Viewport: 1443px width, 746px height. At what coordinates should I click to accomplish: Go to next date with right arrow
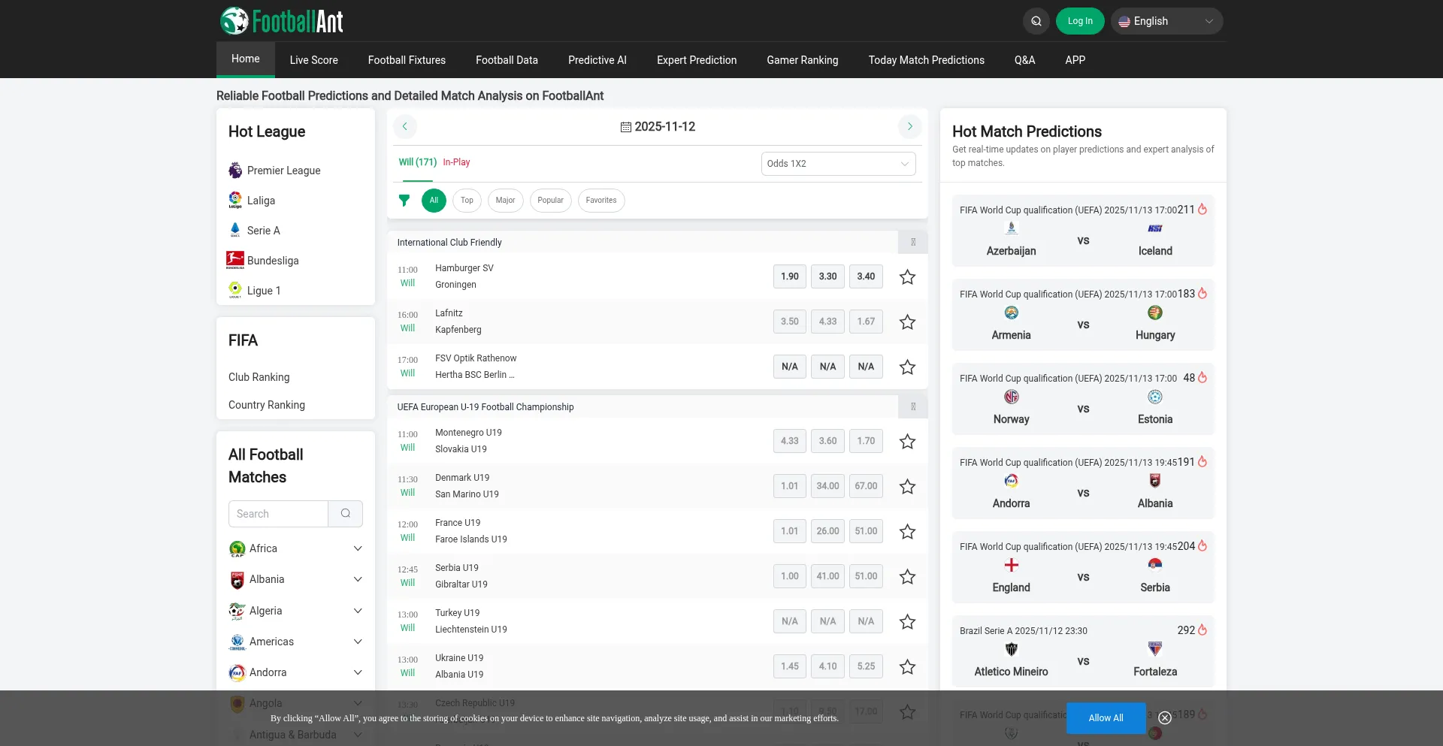[x=909, y=126]
